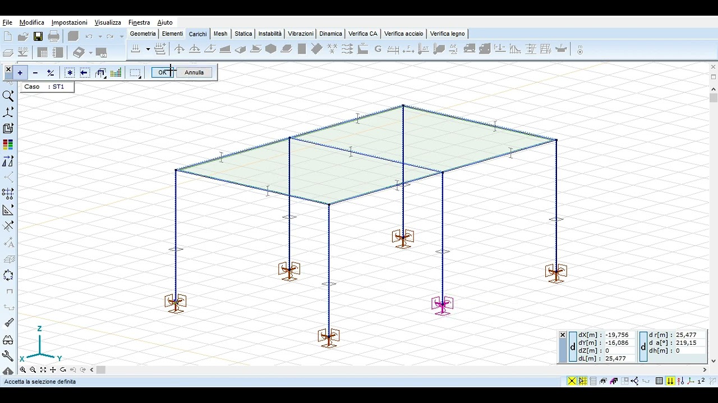Click zoom out icon at bottom left
The height and width of the screenshot is (403, 718).
pyautogui.click(x=33, y=370)
